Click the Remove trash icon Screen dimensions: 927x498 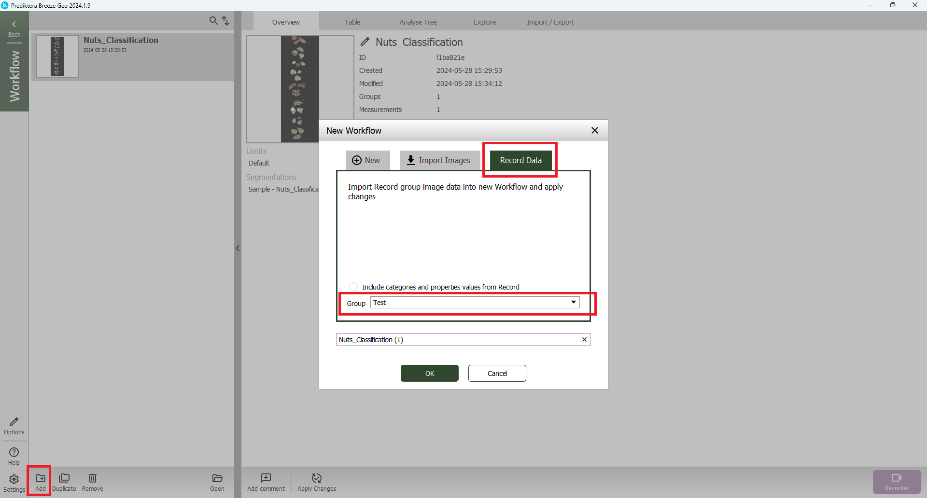[92, 478]
